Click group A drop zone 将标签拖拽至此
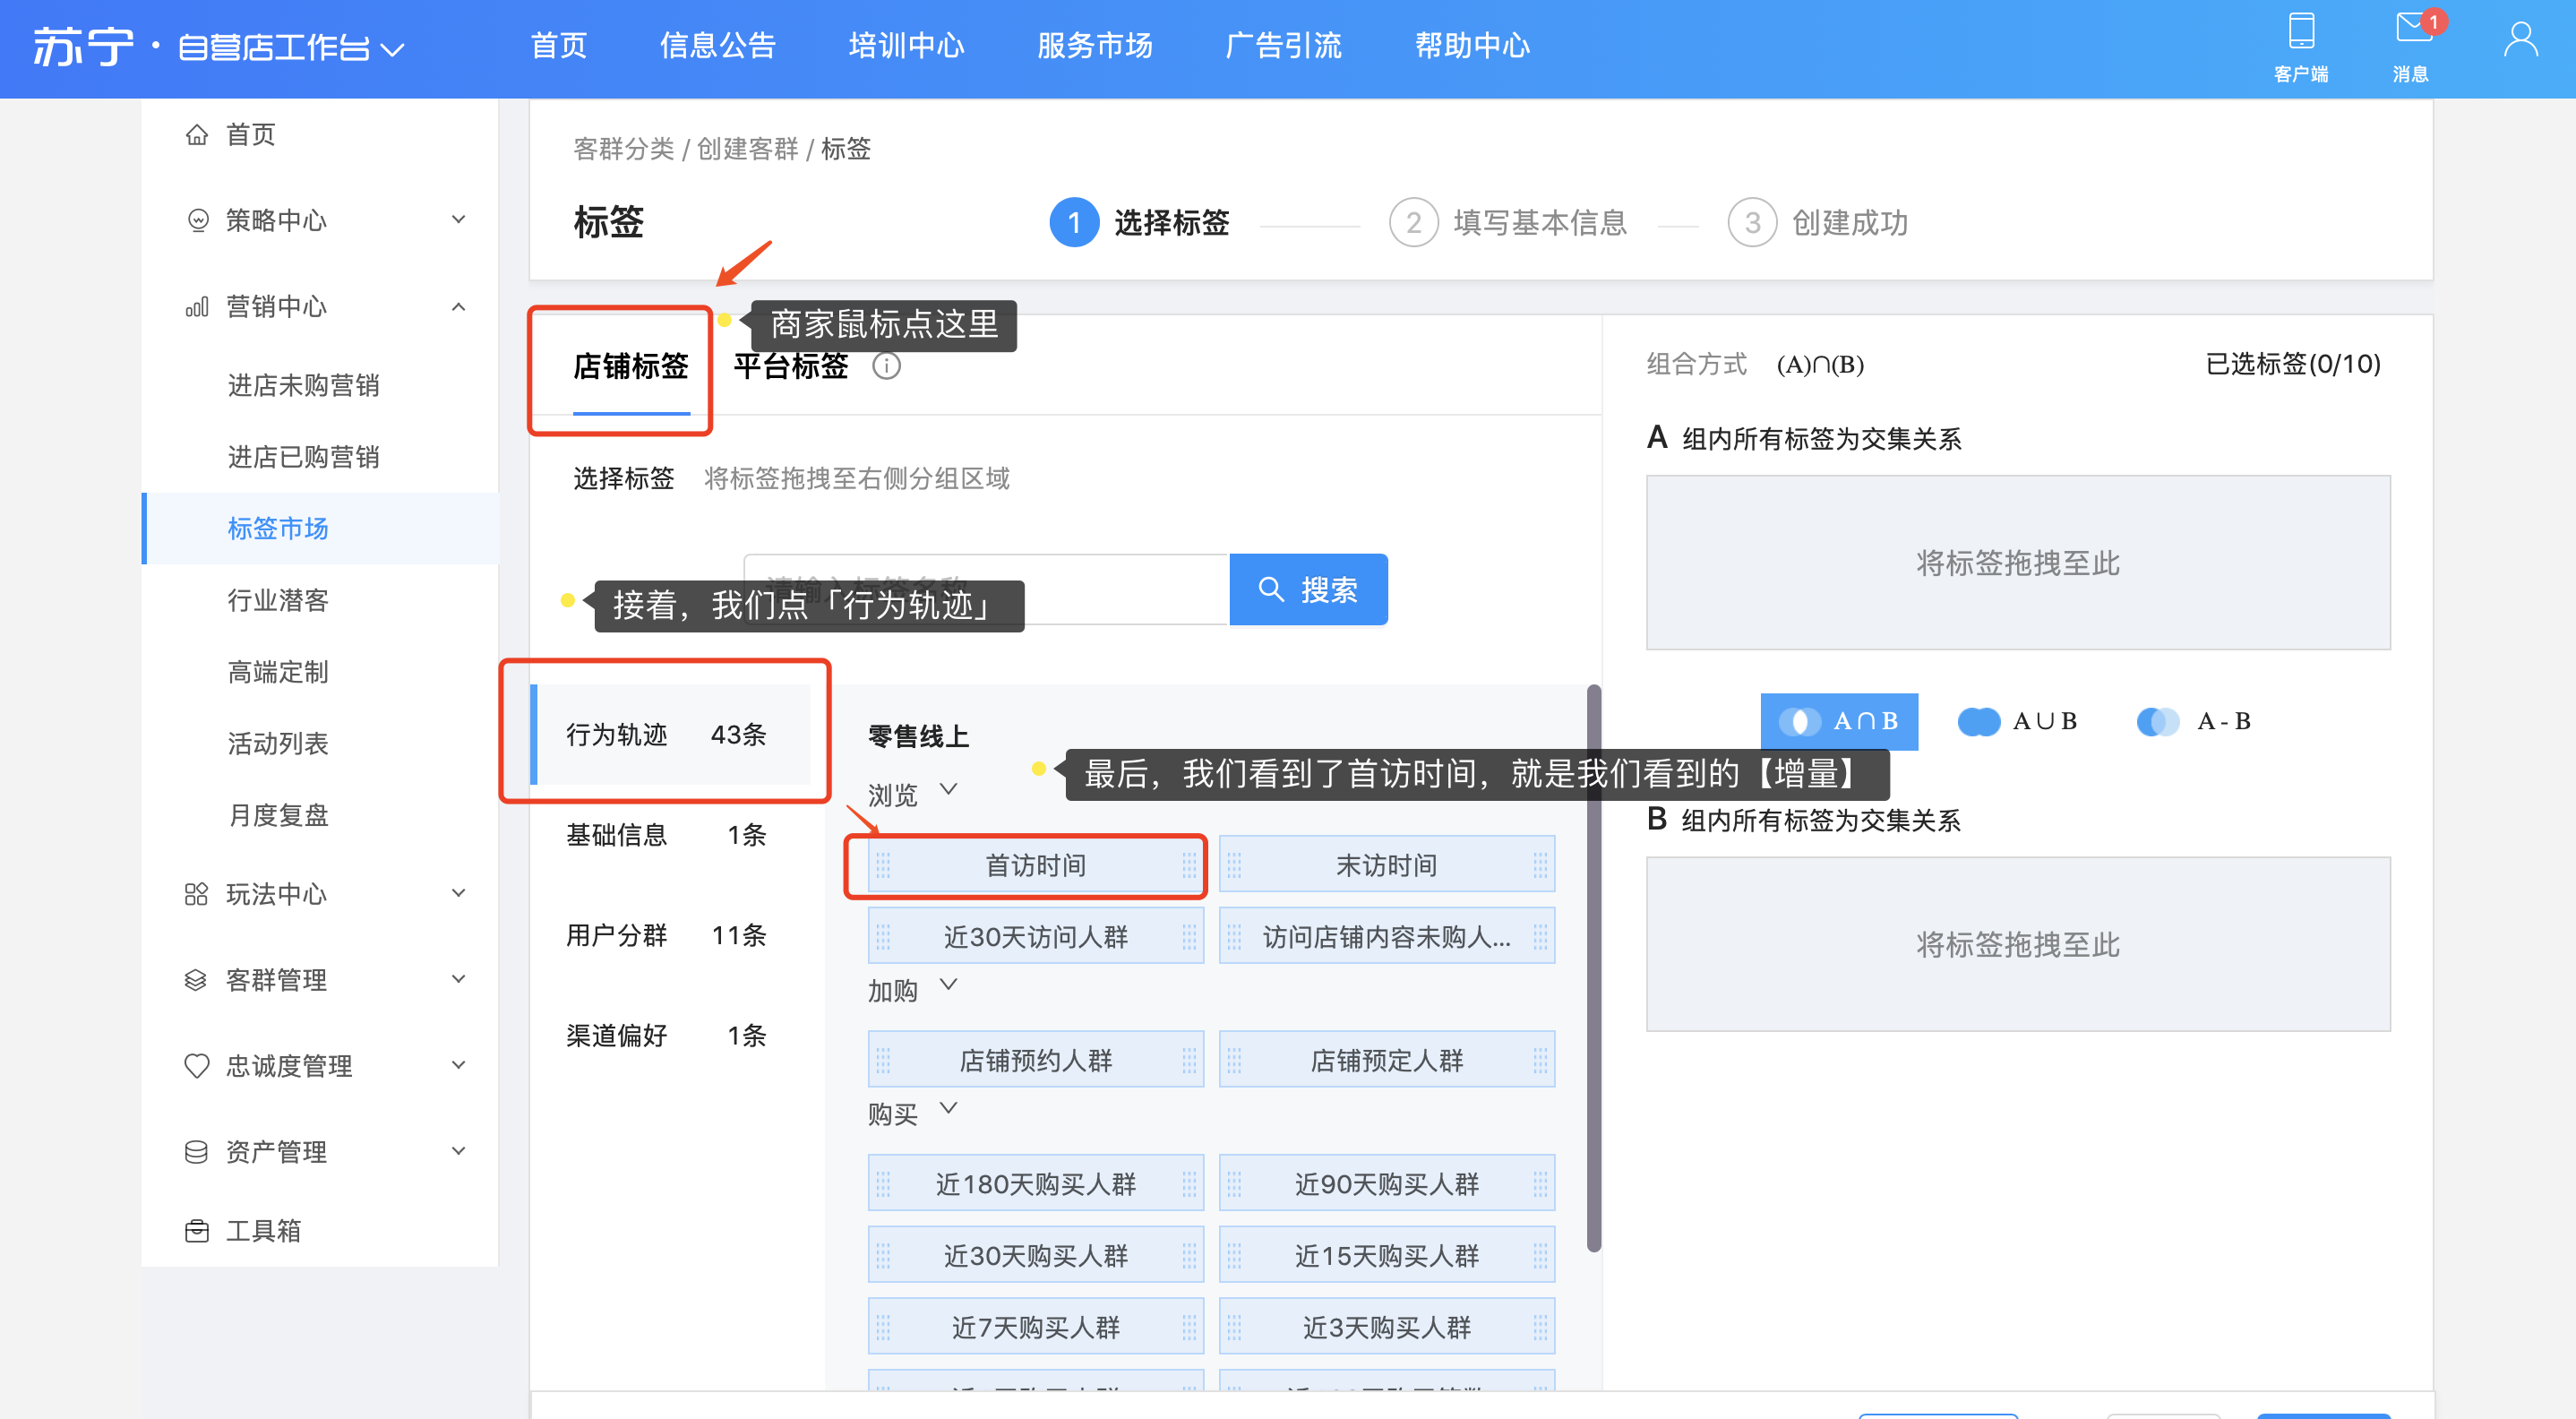This screenshot has width=2576, height=1419. click(x=2018, y=563)
